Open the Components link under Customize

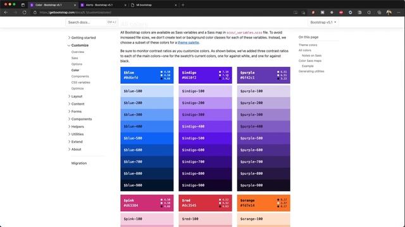[80, 76]
